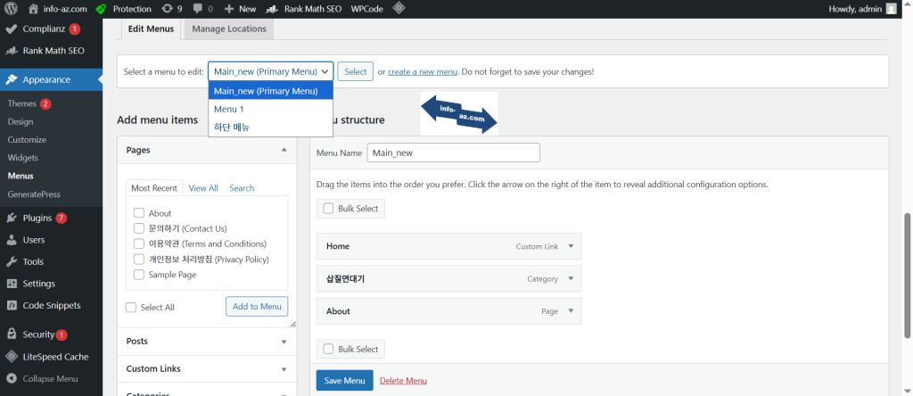This screenshot has width=913, height=396.
Task: Open the comments bubble icon
Action: (x=198, y=8)
